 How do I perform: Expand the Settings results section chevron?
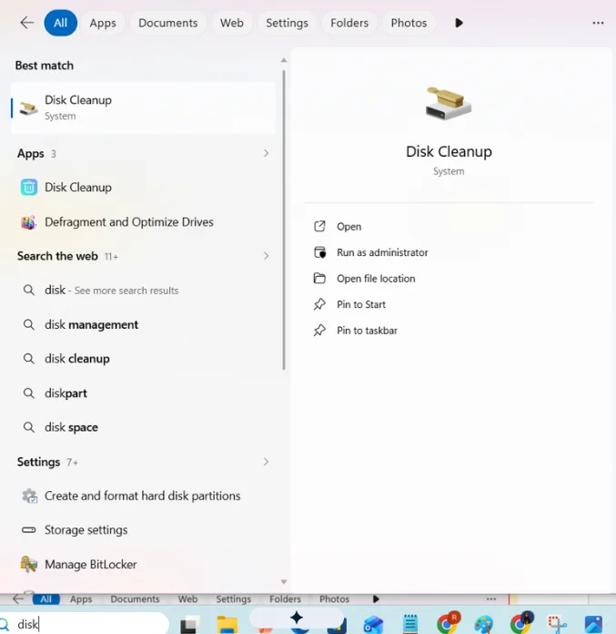[x=266, y=462]
